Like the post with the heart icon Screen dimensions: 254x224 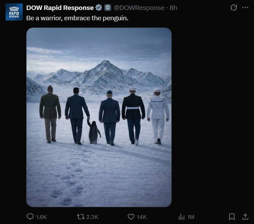[131, 216]
